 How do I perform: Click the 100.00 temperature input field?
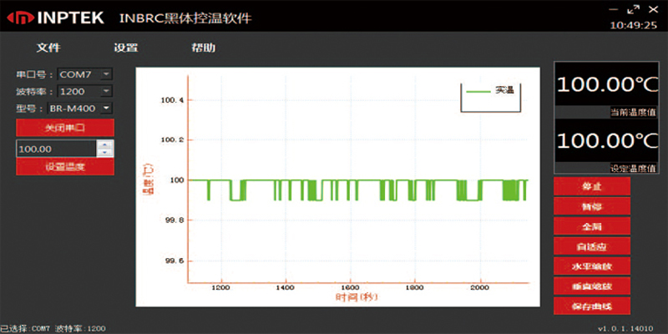[55, 149]
